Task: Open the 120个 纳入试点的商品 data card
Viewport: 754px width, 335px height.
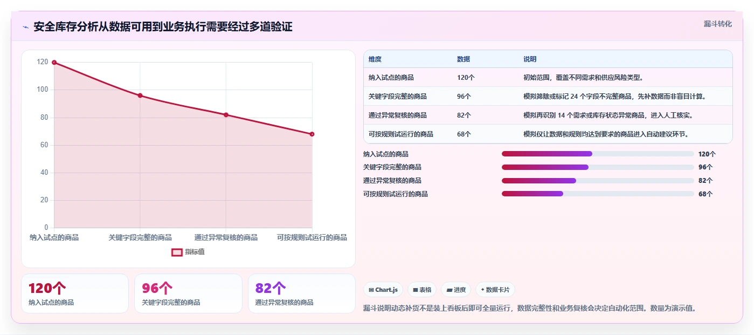Action: [75, 293]
